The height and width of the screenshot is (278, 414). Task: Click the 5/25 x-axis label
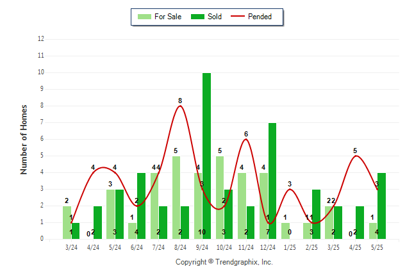pyautogui.click(x=377, y=247)
